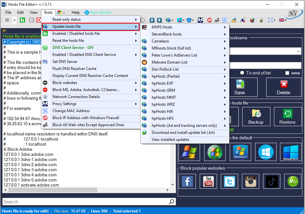Click the search magnifier icon
305x214 pixels.
tap(172, 202)
